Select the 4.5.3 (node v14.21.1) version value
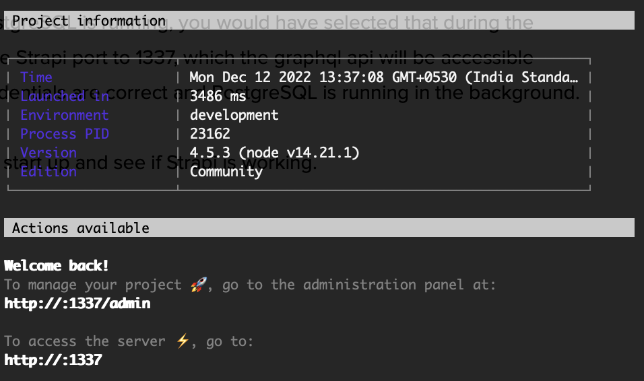The height and width of the screenshot is (381, 644). [x=275, y=153]
